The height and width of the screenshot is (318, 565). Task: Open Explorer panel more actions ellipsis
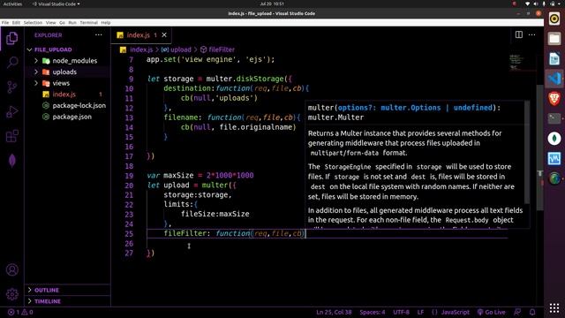tap(98, 35)
